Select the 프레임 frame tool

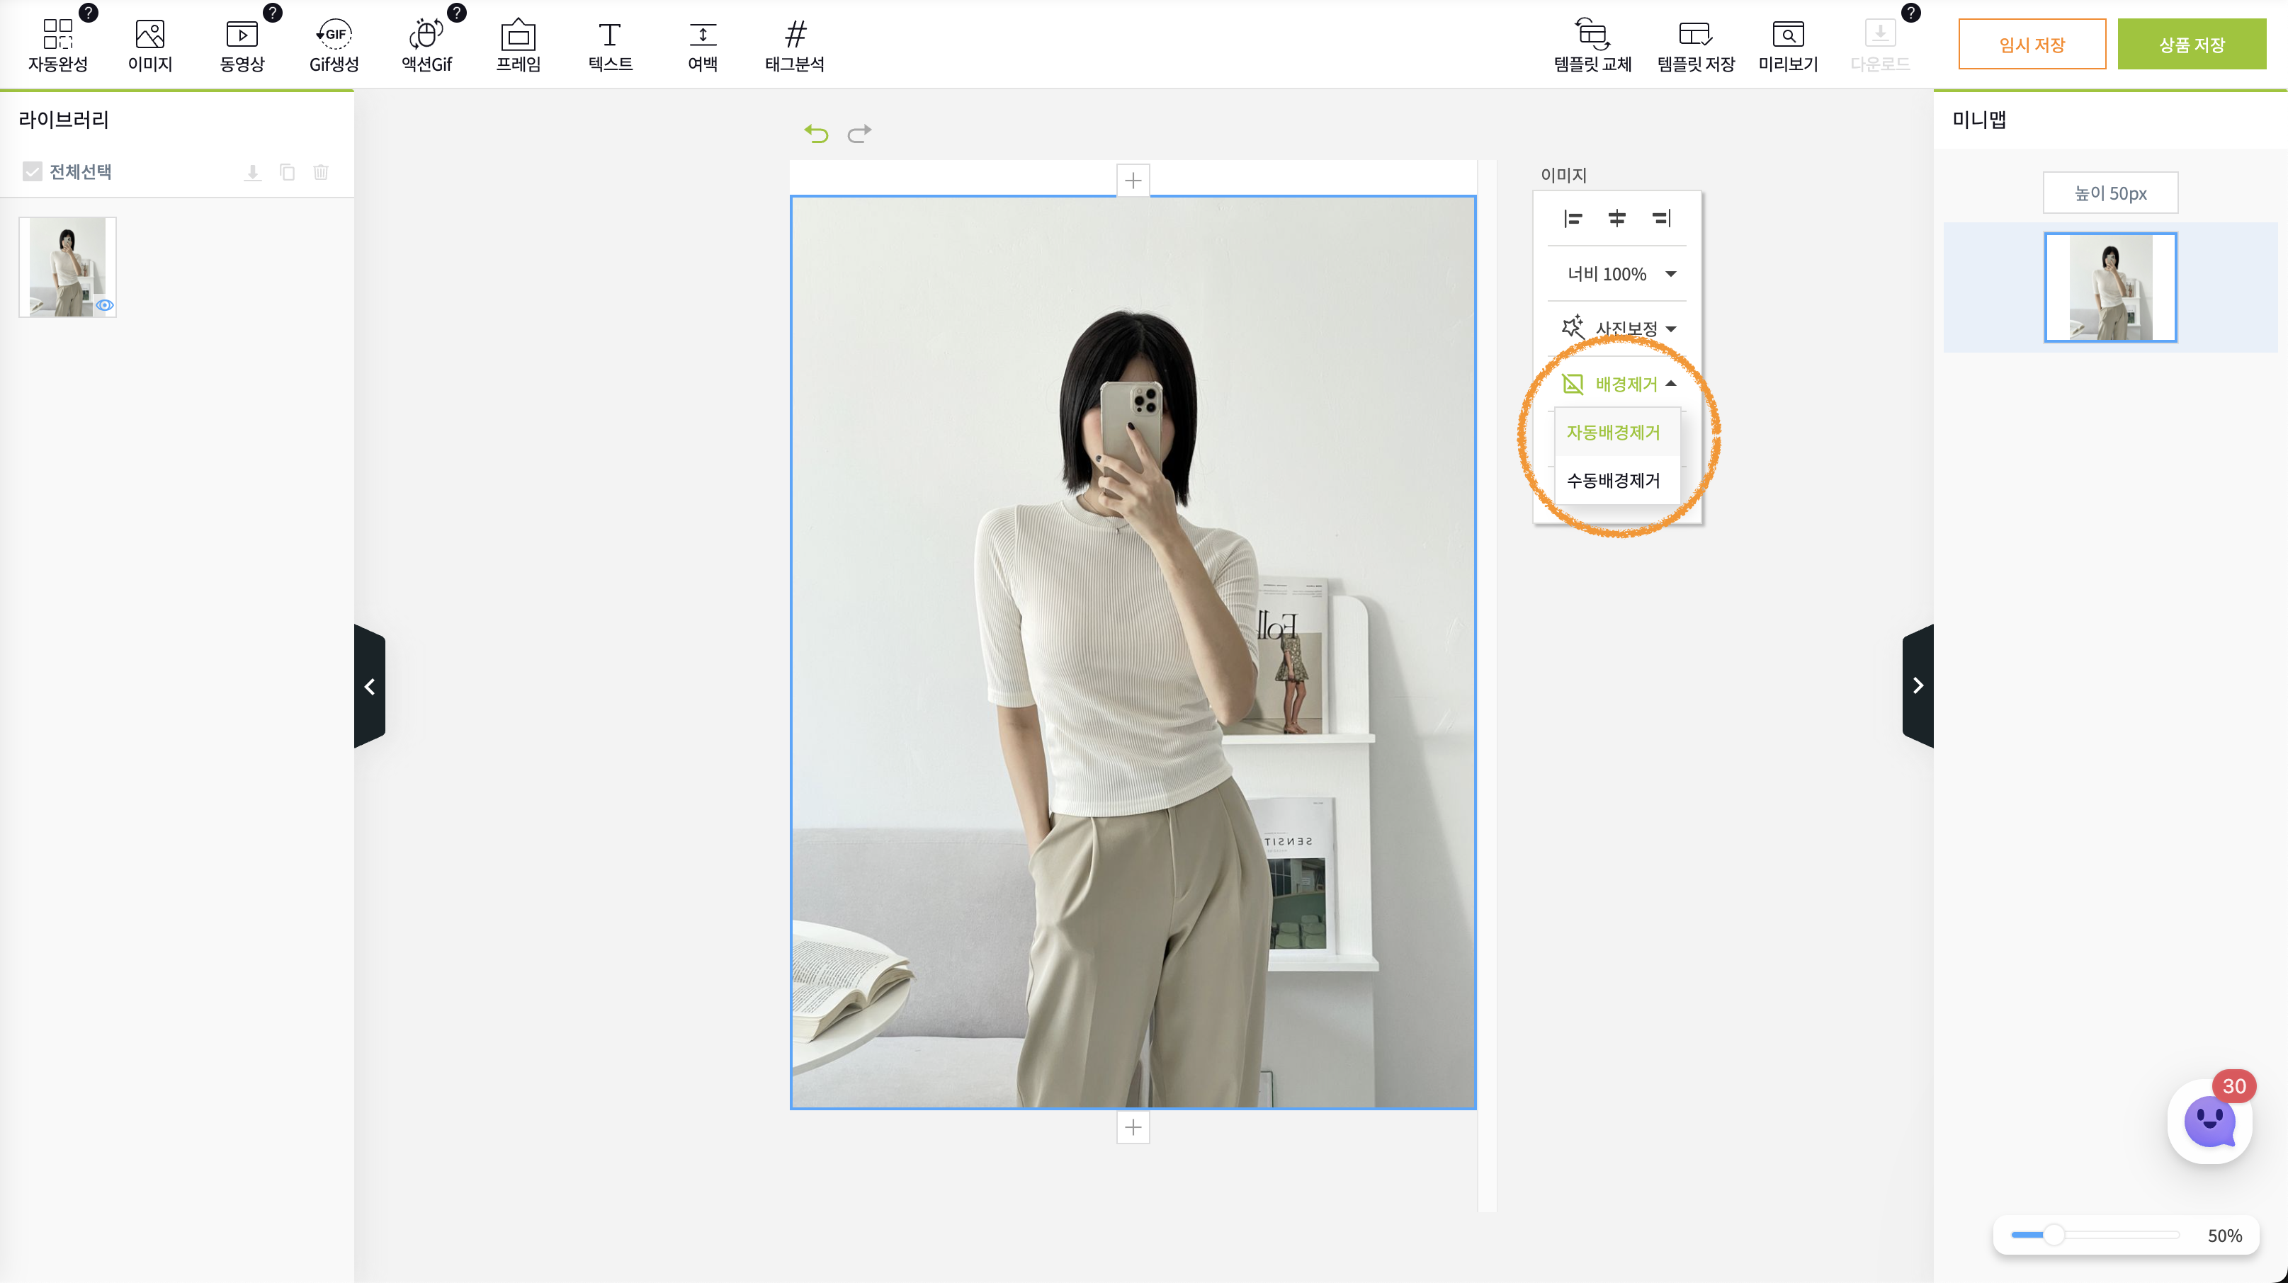pos(518,35)
